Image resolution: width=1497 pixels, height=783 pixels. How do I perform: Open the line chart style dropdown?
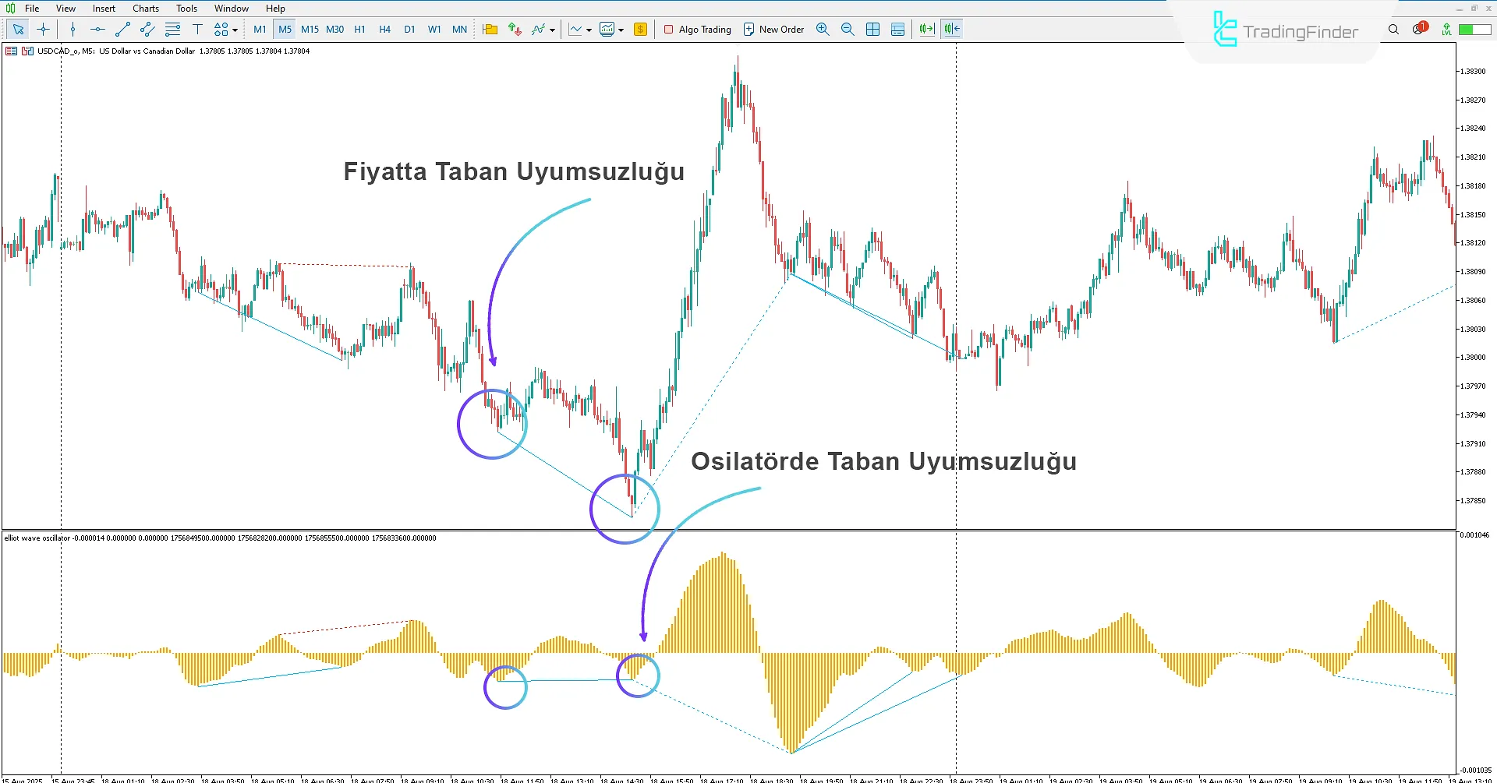pos(588,29)
